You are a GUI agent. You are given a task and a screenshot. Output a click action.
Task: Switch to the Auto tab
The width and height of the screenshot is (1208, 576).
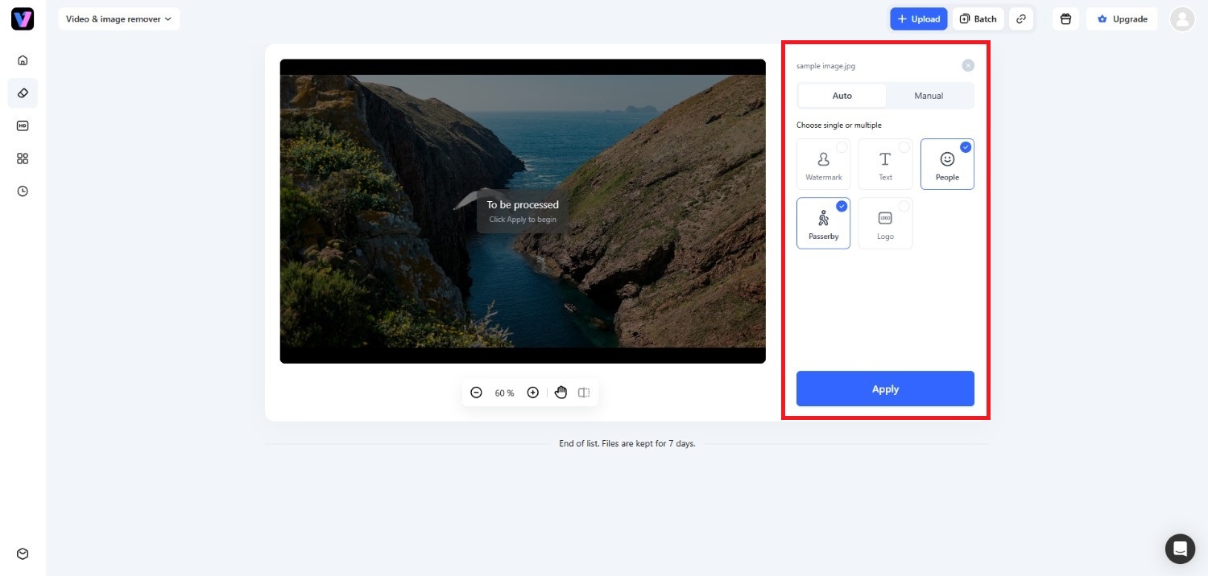point(842,96)
